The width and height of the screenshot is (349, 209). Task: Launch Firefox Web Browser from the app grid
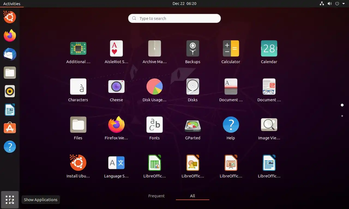[x=116, y=125]
